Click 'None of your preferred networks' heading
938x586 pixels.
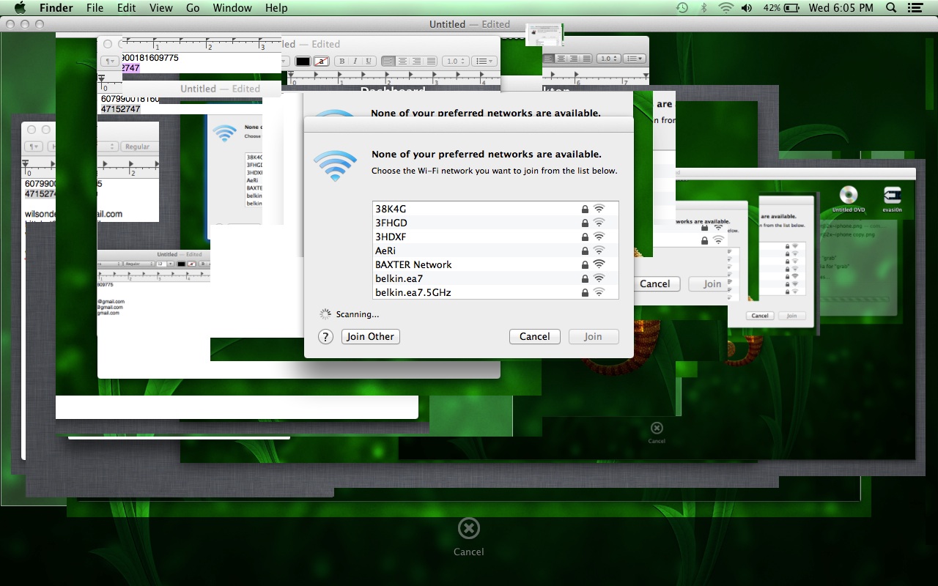coord(487,155)
